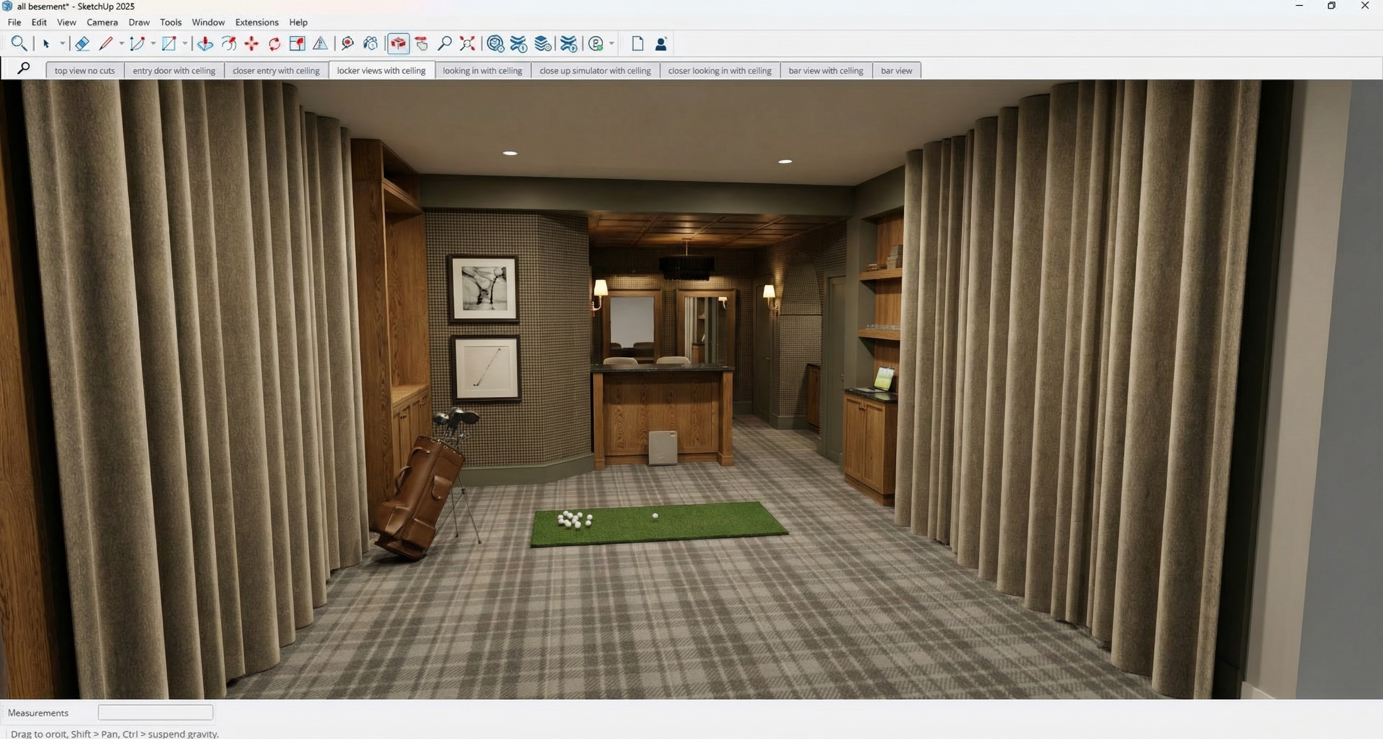
Task: Open the Camera menu
Action: 102,22
